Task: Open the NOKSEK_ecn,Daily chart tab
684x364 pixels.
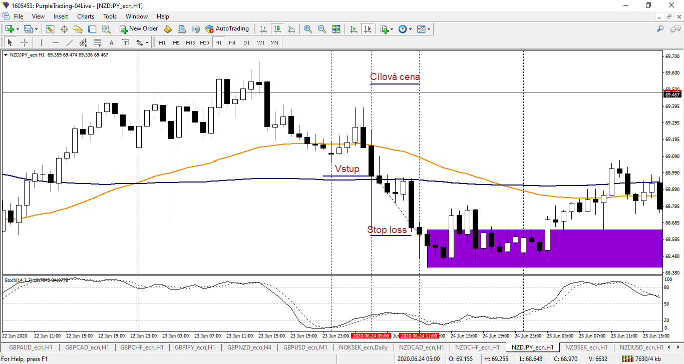Action: (x=363, y=347)
